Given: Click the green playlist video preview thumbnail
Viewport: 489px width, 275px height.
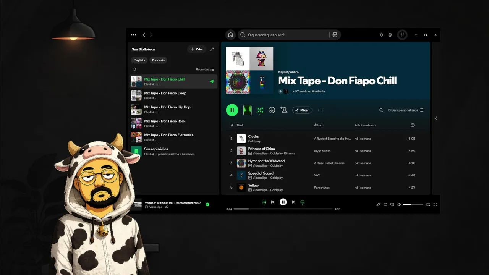Looking at the screenshot, I should pyautogui.click(x=248, y=110).
